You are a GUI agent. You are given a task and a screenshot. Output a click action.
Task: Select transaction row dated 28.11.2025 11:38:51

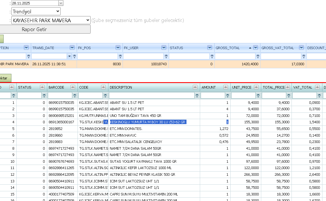tap(163, 64)
